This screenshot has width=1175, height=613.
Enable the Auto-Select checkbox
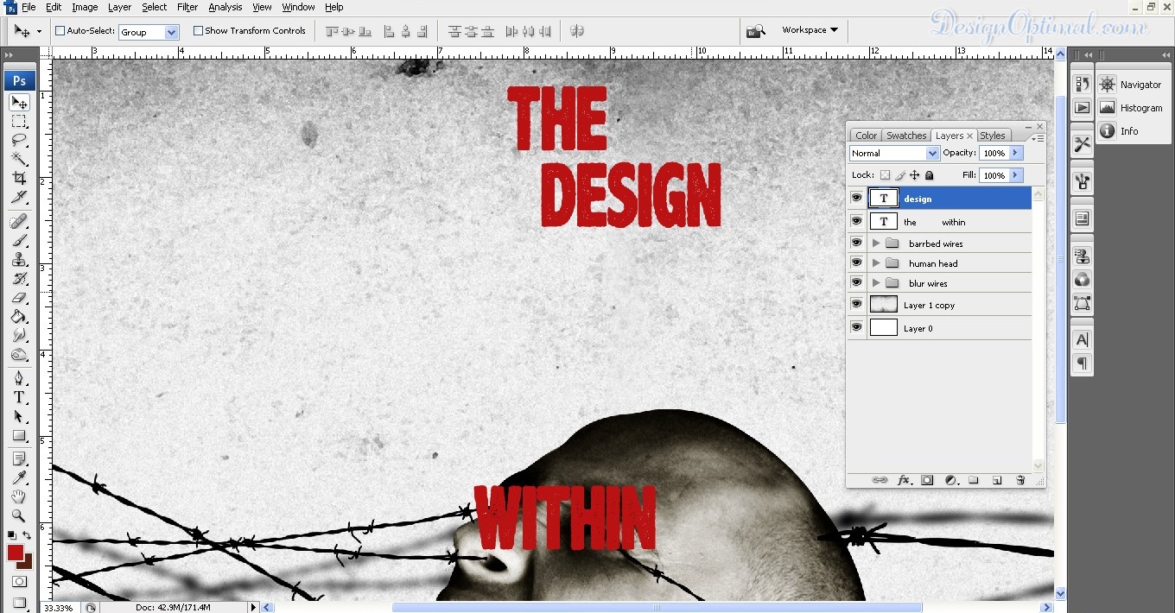coord(60,31)
